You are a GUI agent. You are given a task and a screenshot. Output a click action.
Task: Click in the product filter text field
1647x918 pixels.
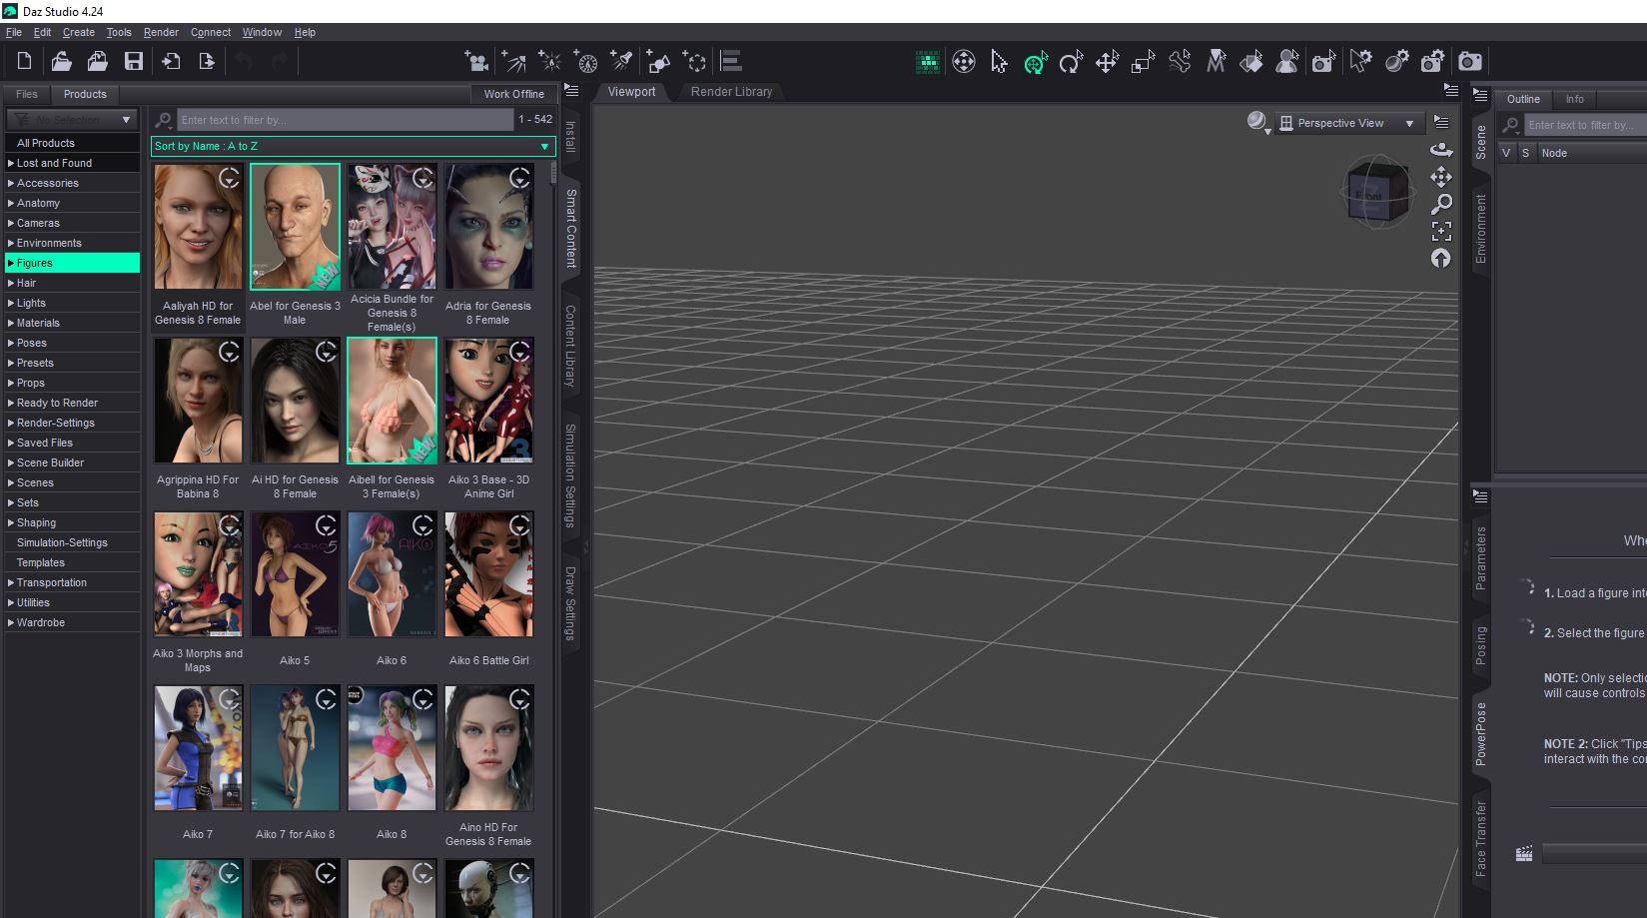(x=345, y=120)
